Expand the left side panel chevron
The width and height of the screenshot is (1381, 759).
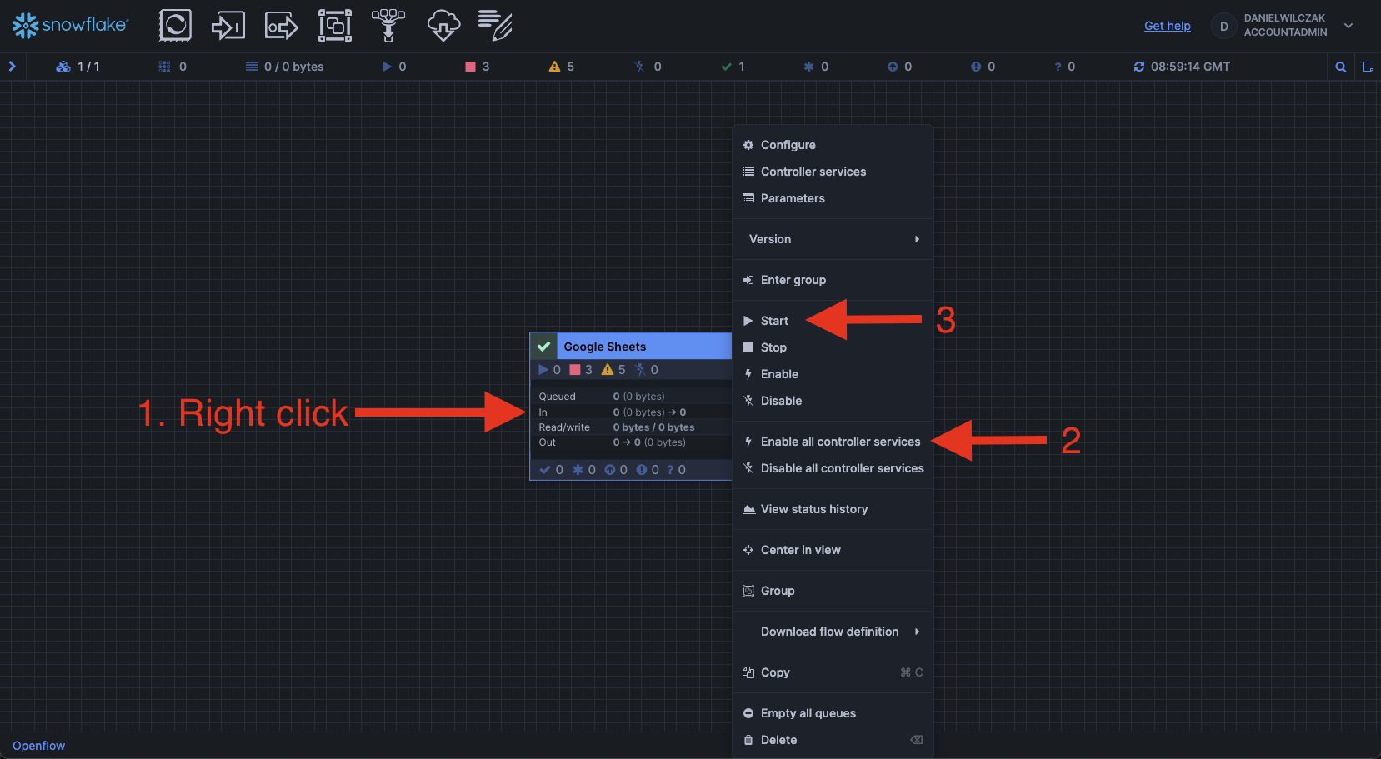tap(13, 67)
